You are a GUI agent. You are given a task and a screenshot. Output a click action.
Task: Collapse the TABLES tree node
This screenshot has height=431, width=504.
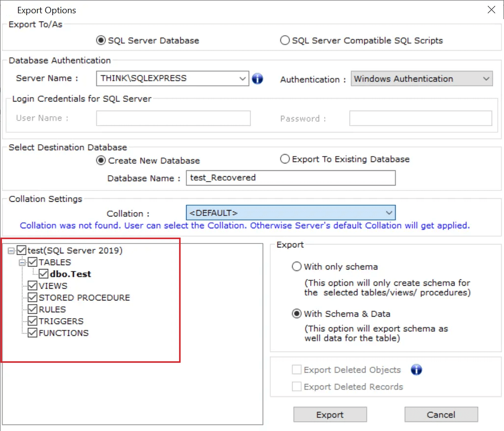tap(22, 263)
